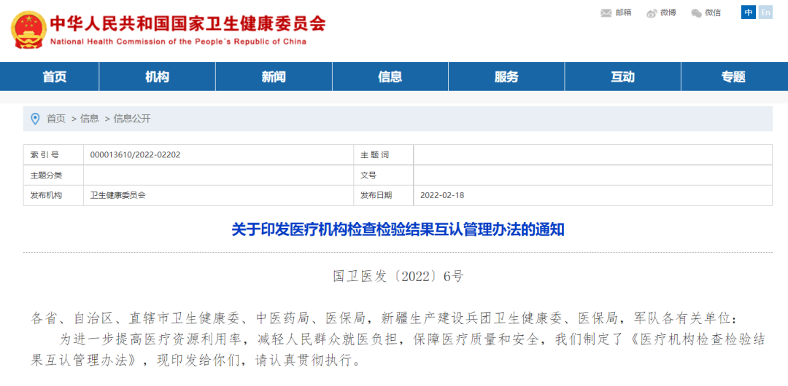This screenshot has height=386, width=788.
Task: Click the 索引号 label cell
Action: pyautogui.click(x=54, y=155)
